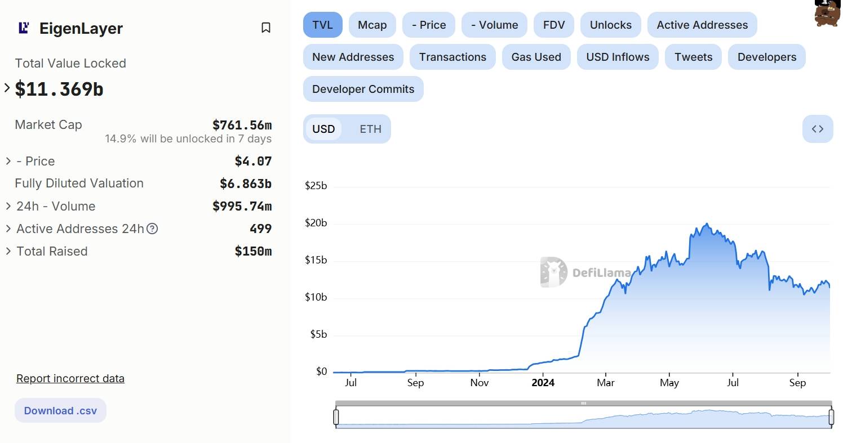Click the range slider's top drag bar
The image size is (843, 443).
click(x=584, y=403)
